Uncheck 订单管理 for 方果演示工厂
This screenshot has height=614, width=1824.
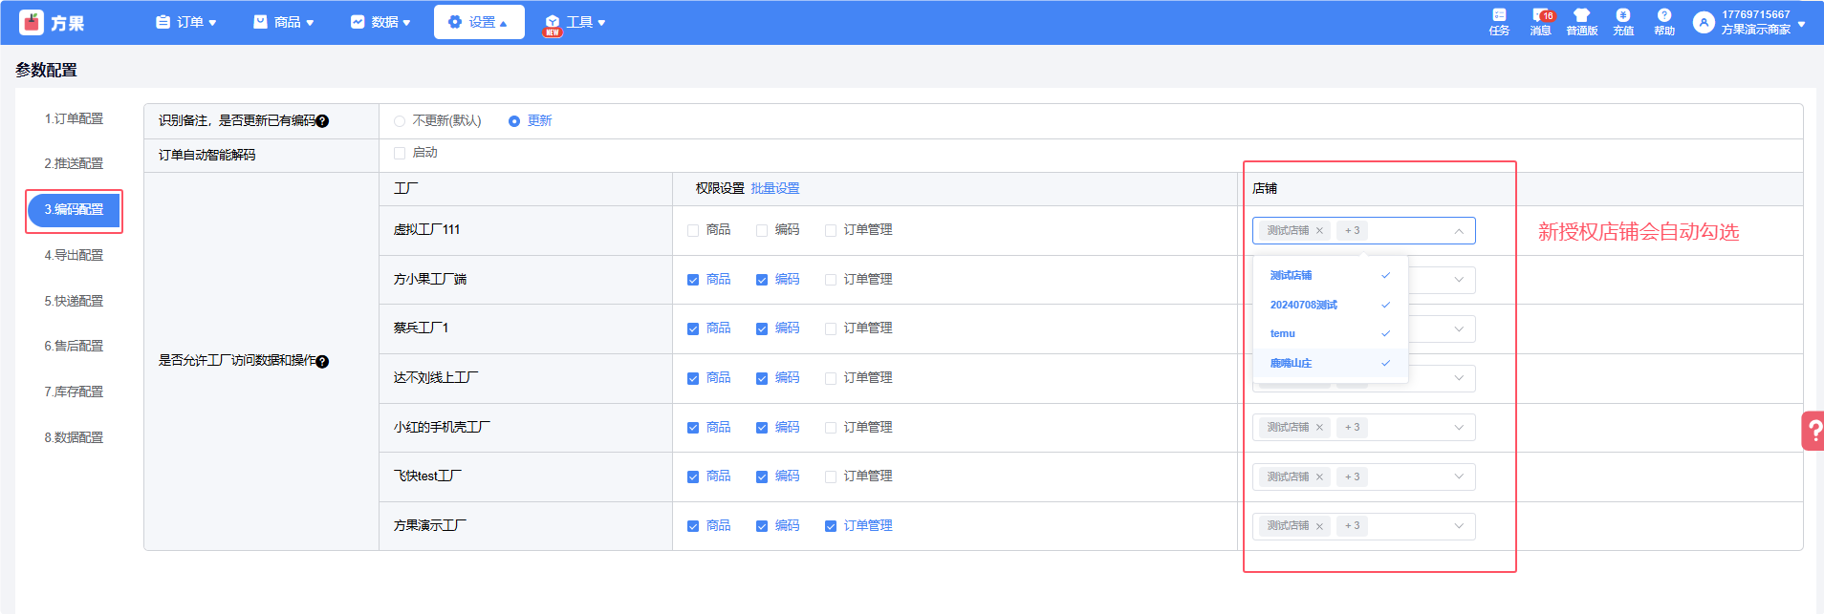point(831,526)
